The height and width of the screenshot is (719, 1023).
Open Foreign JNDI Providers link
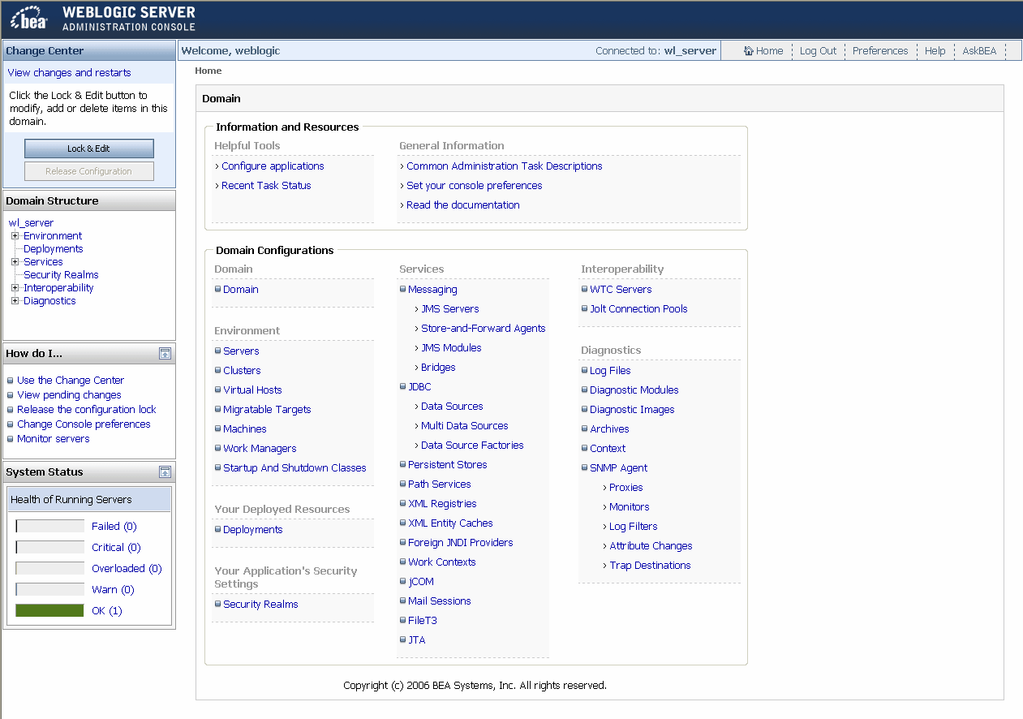[x=460, y=543]
